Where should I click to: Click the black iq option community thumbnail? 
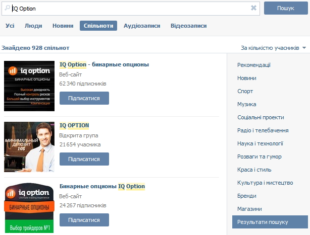(29, 86)
